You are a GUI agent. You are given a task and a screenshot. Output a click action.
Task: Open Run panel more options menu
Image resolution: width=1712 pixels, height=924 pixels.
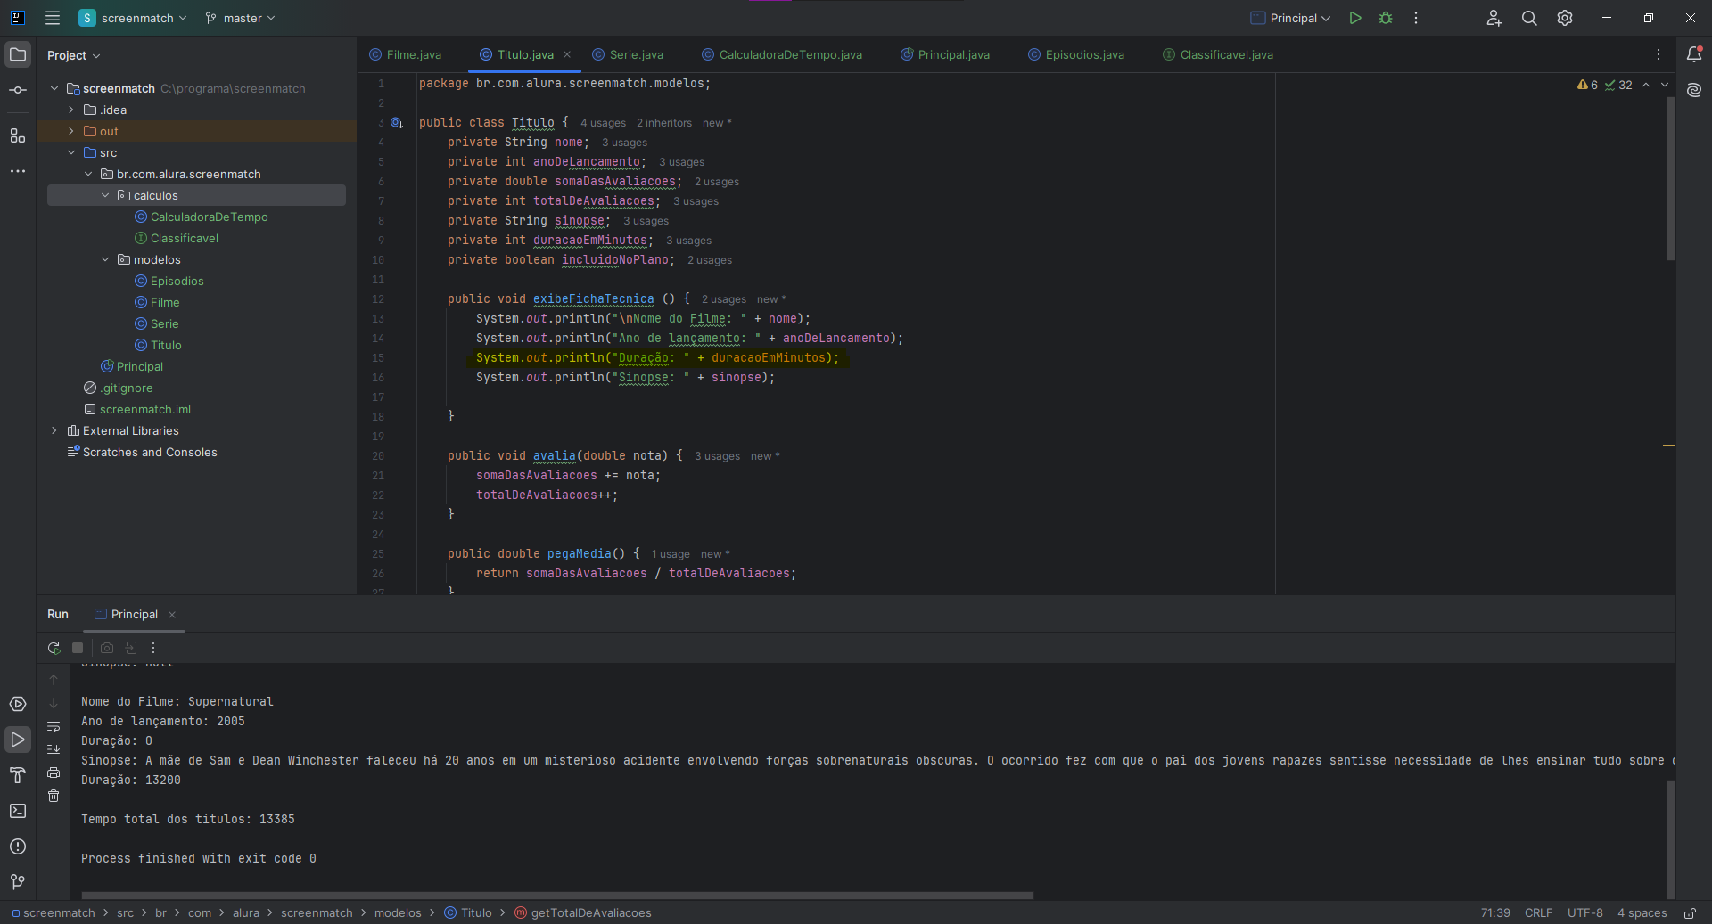tap(153, 648)
